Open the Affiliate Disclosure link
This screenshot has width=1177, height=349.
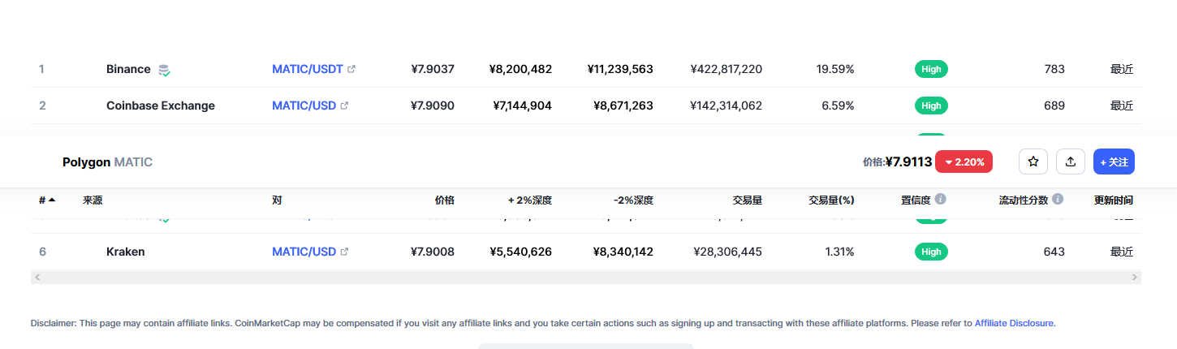coord(1015,323)
